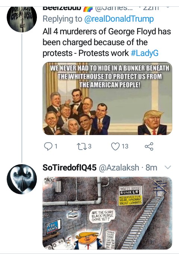The height and width of the screenshot is (260, 179).
Task: Open the #LadyG hashtag
Action: 145,53
